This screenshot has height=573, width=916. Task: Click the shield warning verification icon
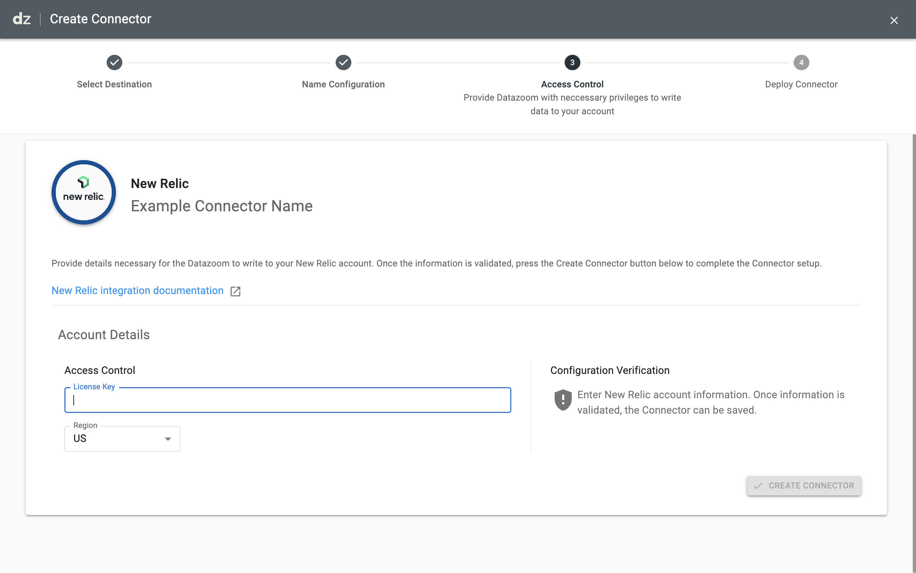pos(563,400)
